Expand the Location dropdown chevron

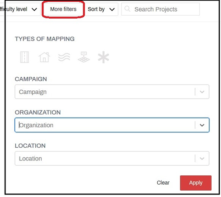click(202, 158)
